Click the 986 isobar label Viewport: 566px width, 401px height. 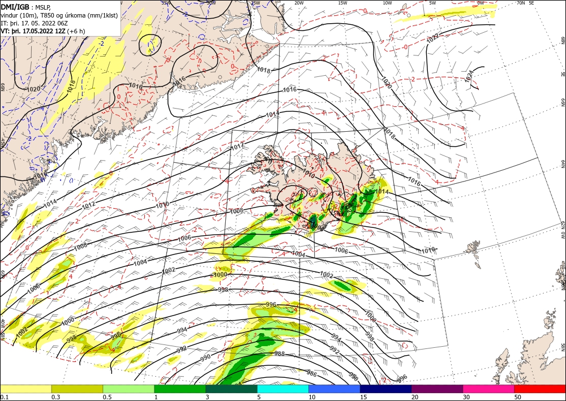[x=311, y=374]
